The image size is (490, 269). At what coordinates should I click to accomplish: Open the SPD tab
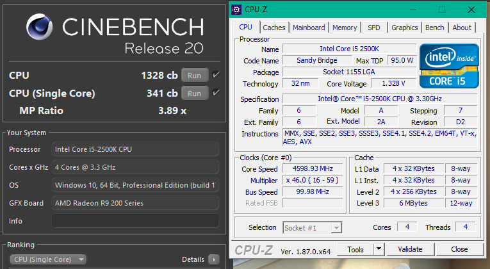coord(374,28)
